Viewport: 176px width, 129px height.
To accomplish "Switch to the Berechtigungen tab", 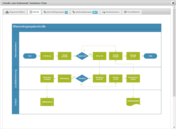I will tap(56, 12).
